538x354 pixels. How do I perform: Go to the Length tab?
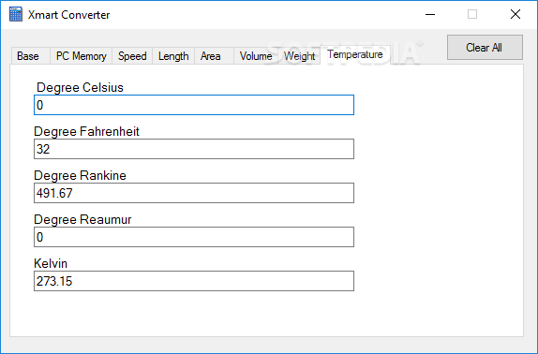click(x=173, y=56)
